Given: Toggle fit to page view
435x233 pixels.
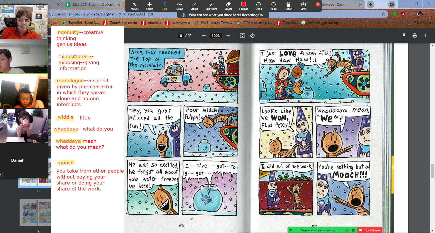Looking at the screenshot, I should point(243,35).
